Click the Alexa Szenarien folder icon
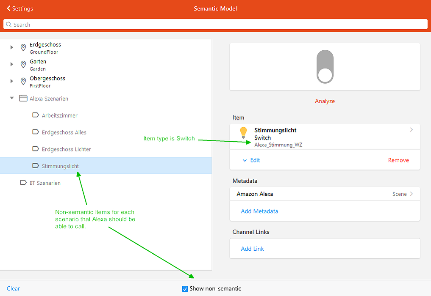 pos(23,98)
